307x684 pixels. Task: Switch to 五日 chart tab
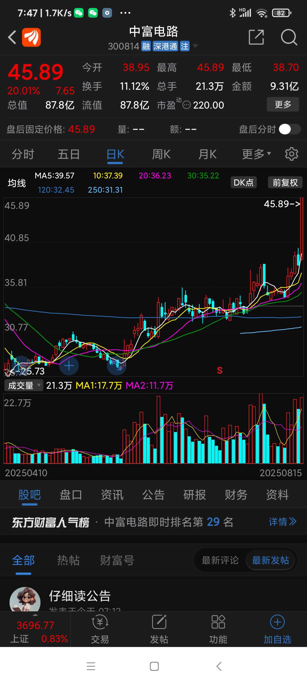pyautogui.click(x=69, y=154)
